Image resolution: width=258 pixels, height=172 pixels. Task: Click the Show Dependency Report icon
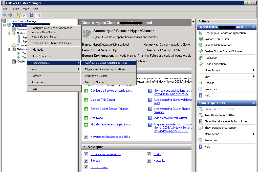[201, 128]
